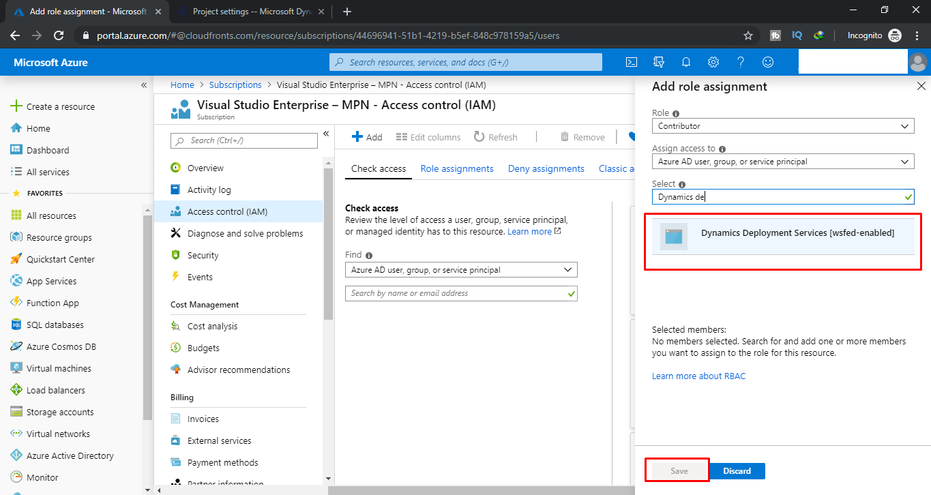Switch to the Role assignments tab
The image size is (931, 495).
point(457,168)
